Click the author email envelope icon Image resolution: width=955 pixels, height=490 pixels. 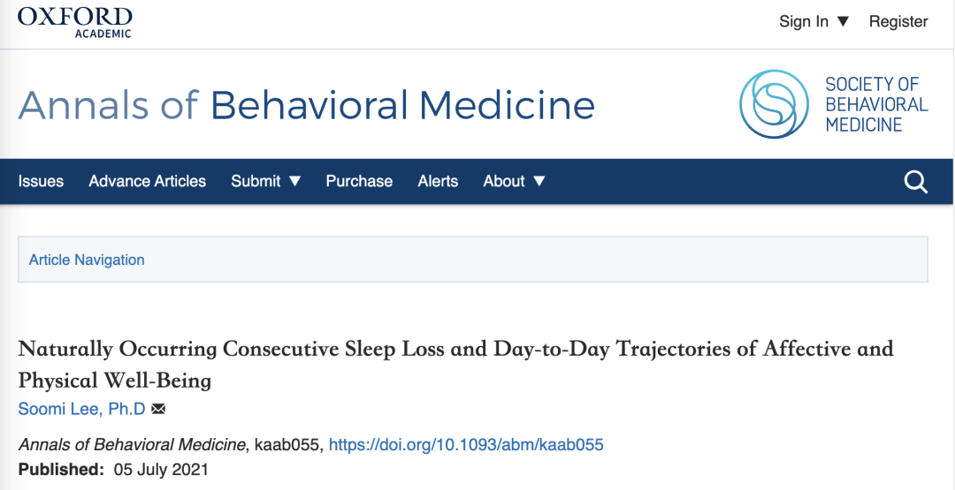pos(158,409)
